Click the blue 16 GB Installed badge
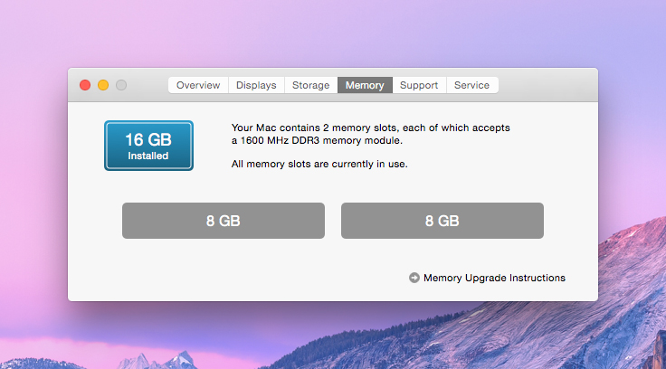The image size is (666, 369). [x=148, y=146]
